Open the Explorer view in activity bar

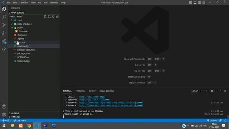point(4,9)
